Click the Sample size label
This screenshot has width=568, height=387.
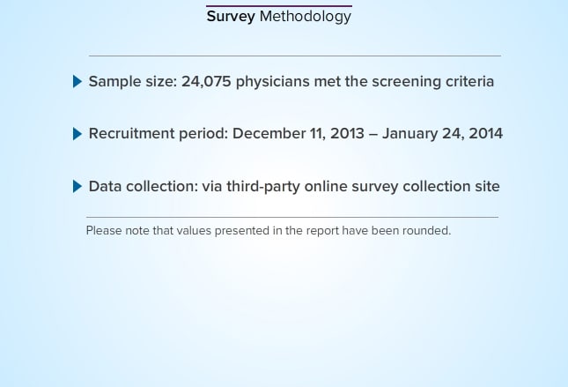[x=133, y=82]
